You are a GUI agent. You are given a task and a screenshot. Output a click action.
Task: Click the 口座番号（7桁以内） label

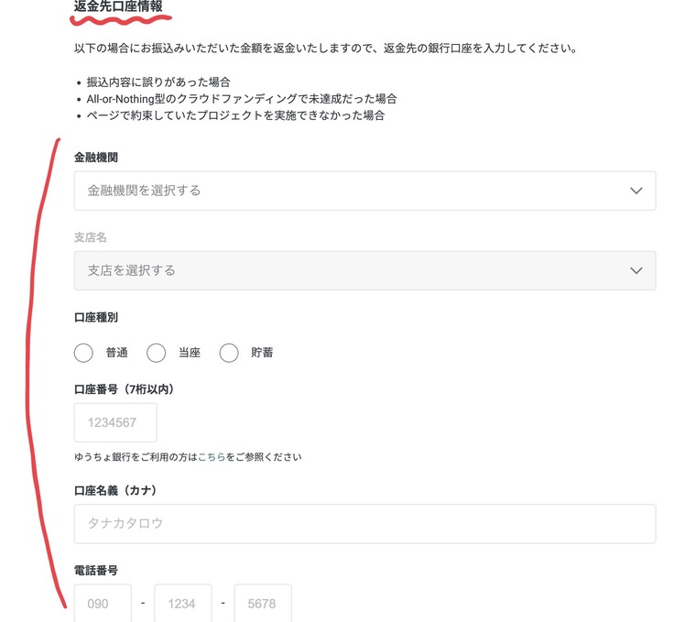(124, 388)
